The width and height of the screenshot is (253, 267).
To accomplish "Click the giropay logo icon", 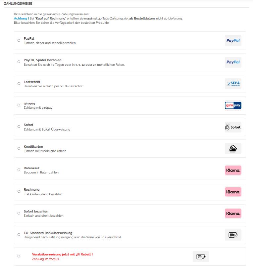I will coord(233,105).
